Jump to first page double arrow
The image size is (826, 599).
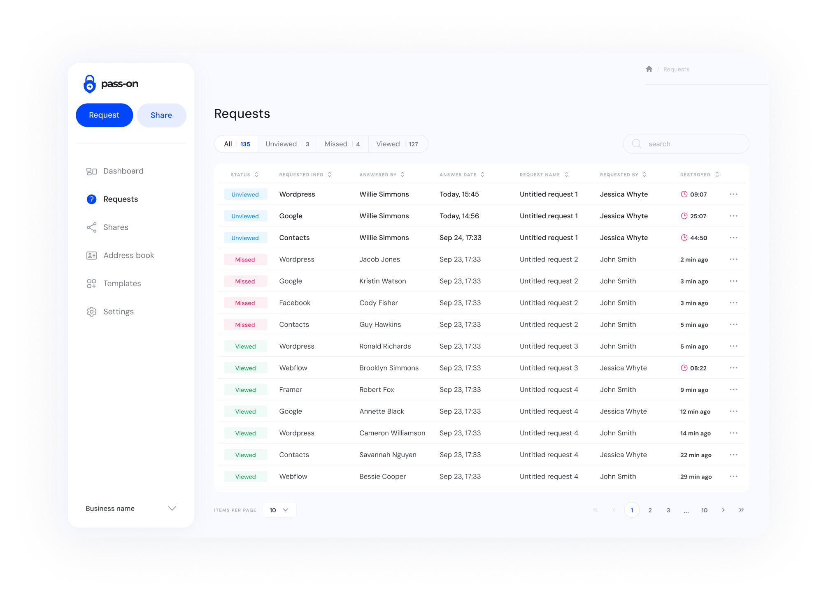click(x=596, y=510)
